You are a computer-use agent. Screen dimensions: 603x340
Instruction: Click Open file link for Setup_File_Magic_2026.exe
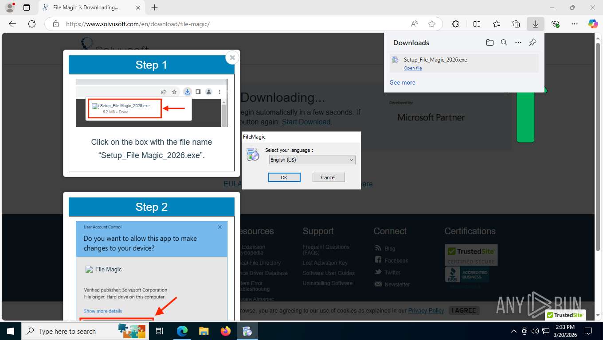coord(413,68)
